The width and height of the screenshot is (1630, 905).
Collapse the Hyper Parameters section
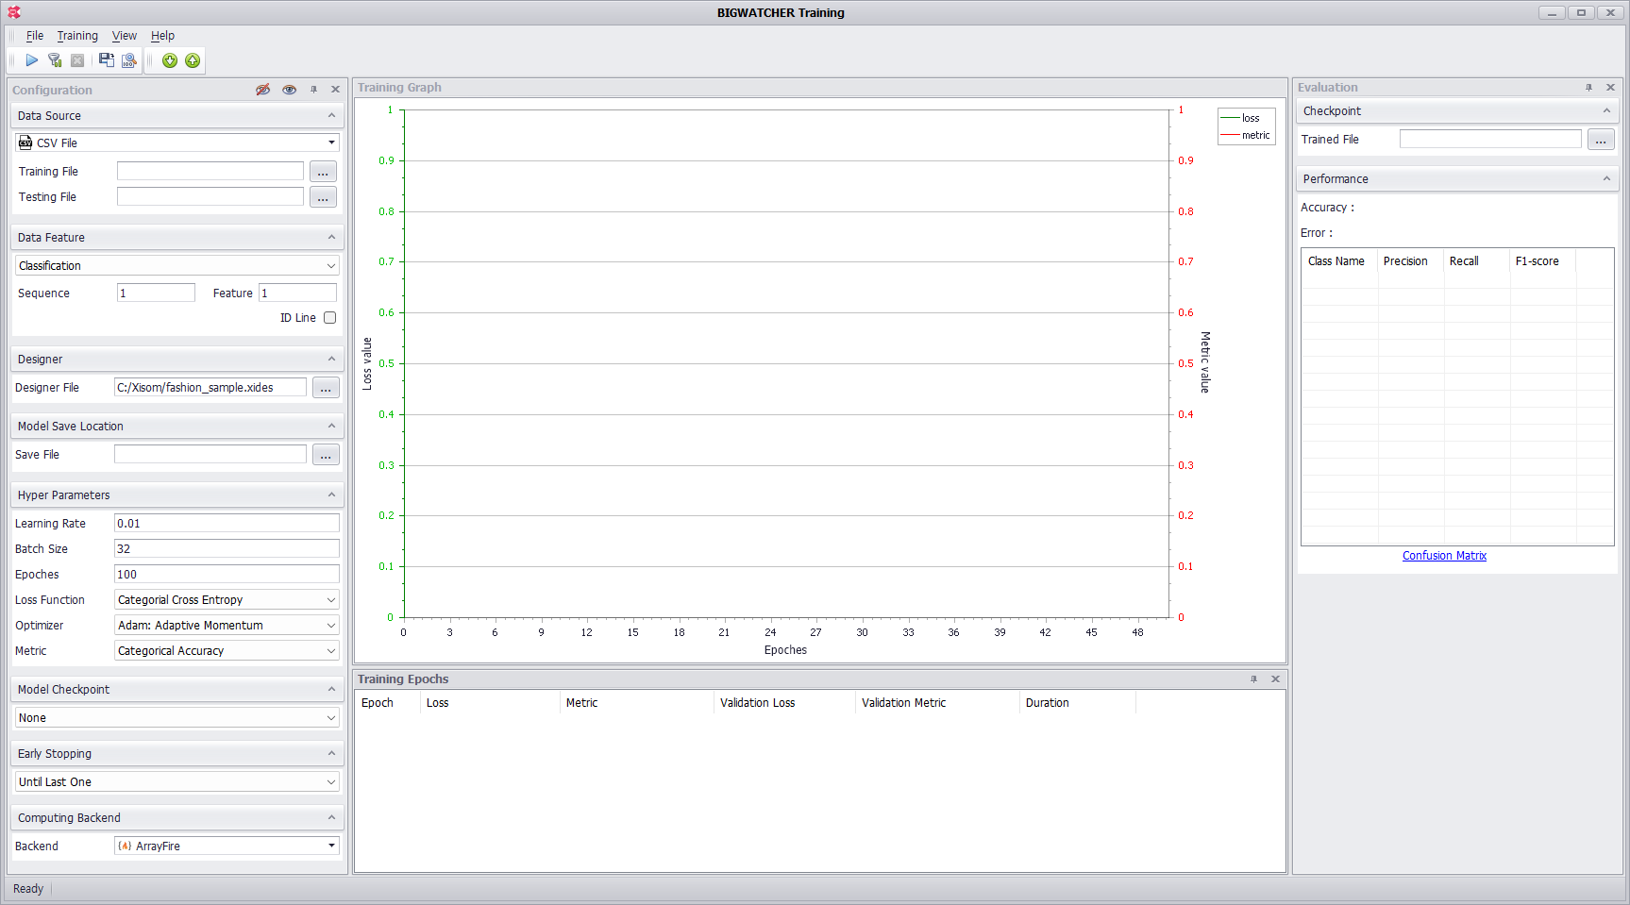tap(331, 495)
